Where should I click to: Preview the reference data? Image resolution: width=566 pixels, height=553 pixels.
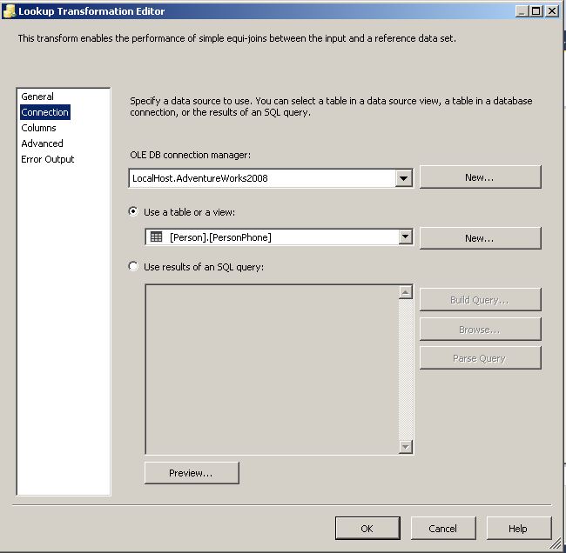click(x=192, y=473)
